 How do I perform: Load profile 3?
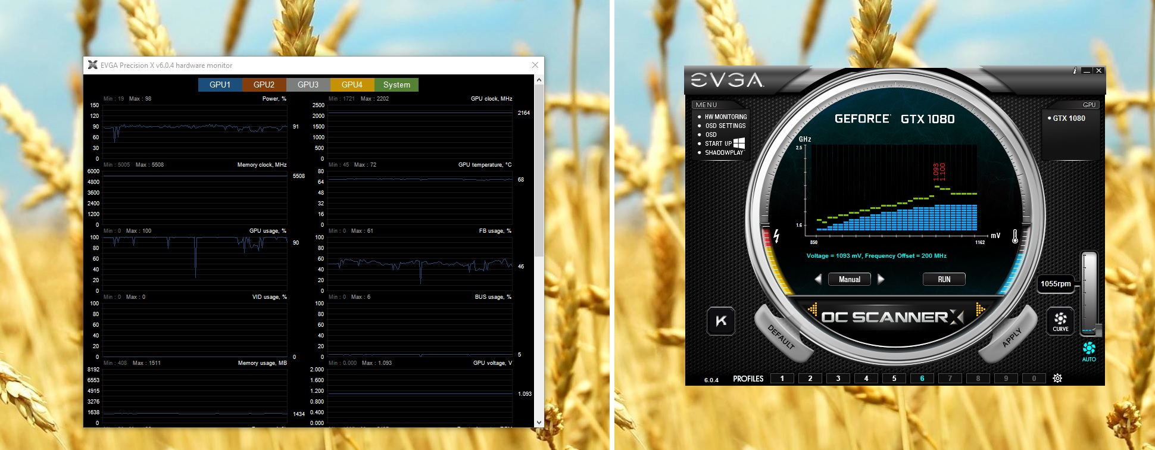click(x=838, y=378)
